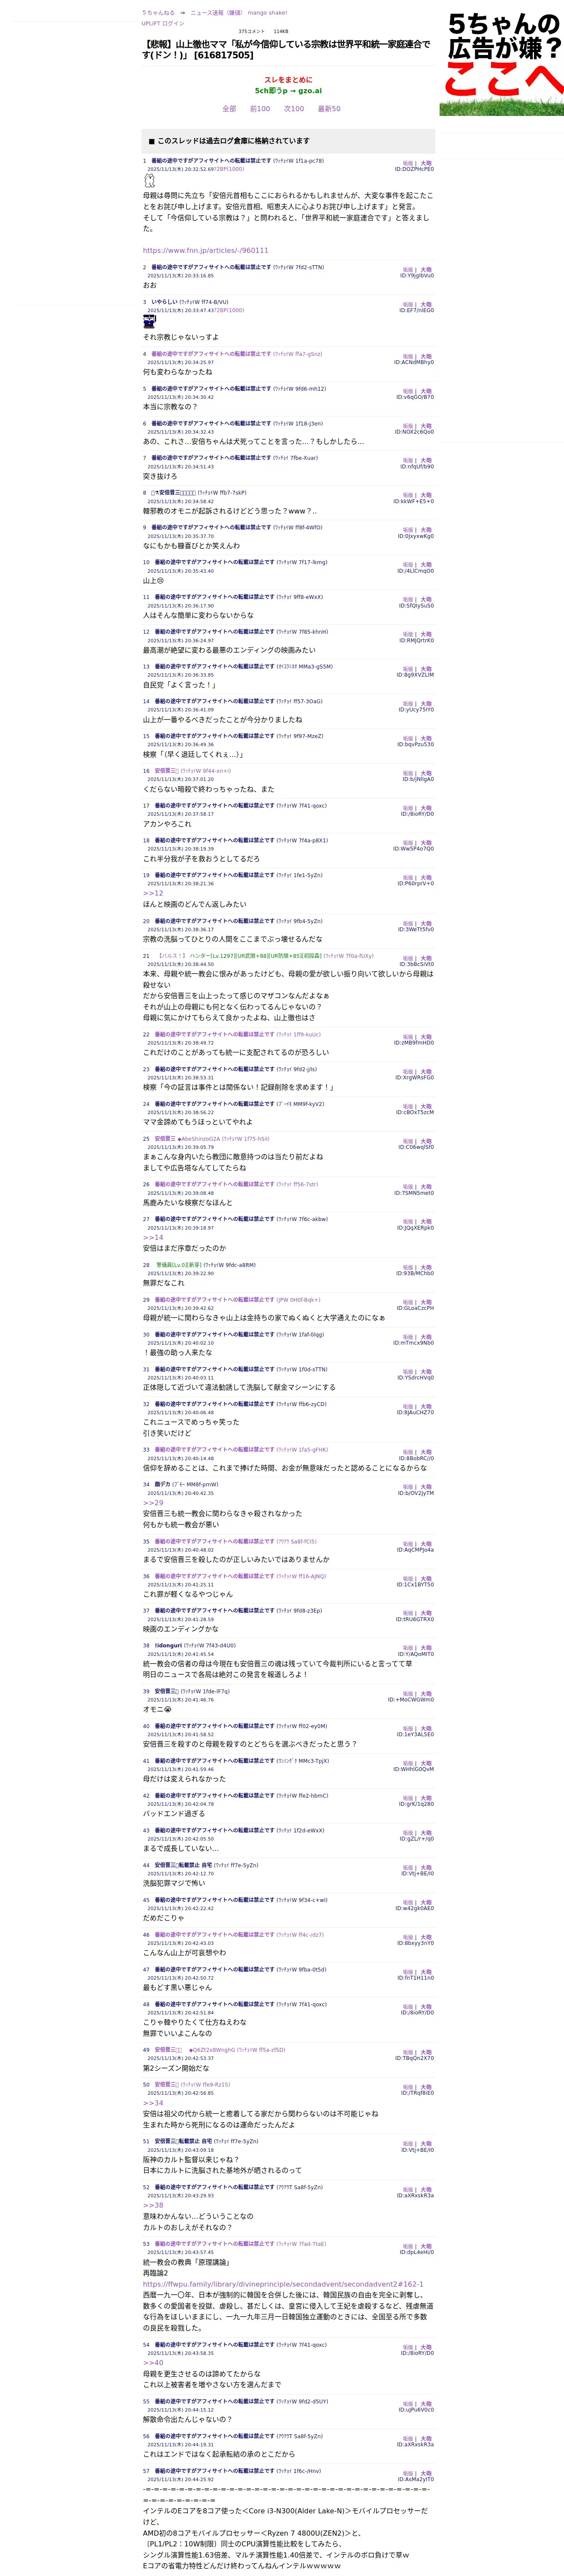The image size is (564, 2576).
Task: Click the thread title ending with [616817505]
Action: [x=287, y=49]
